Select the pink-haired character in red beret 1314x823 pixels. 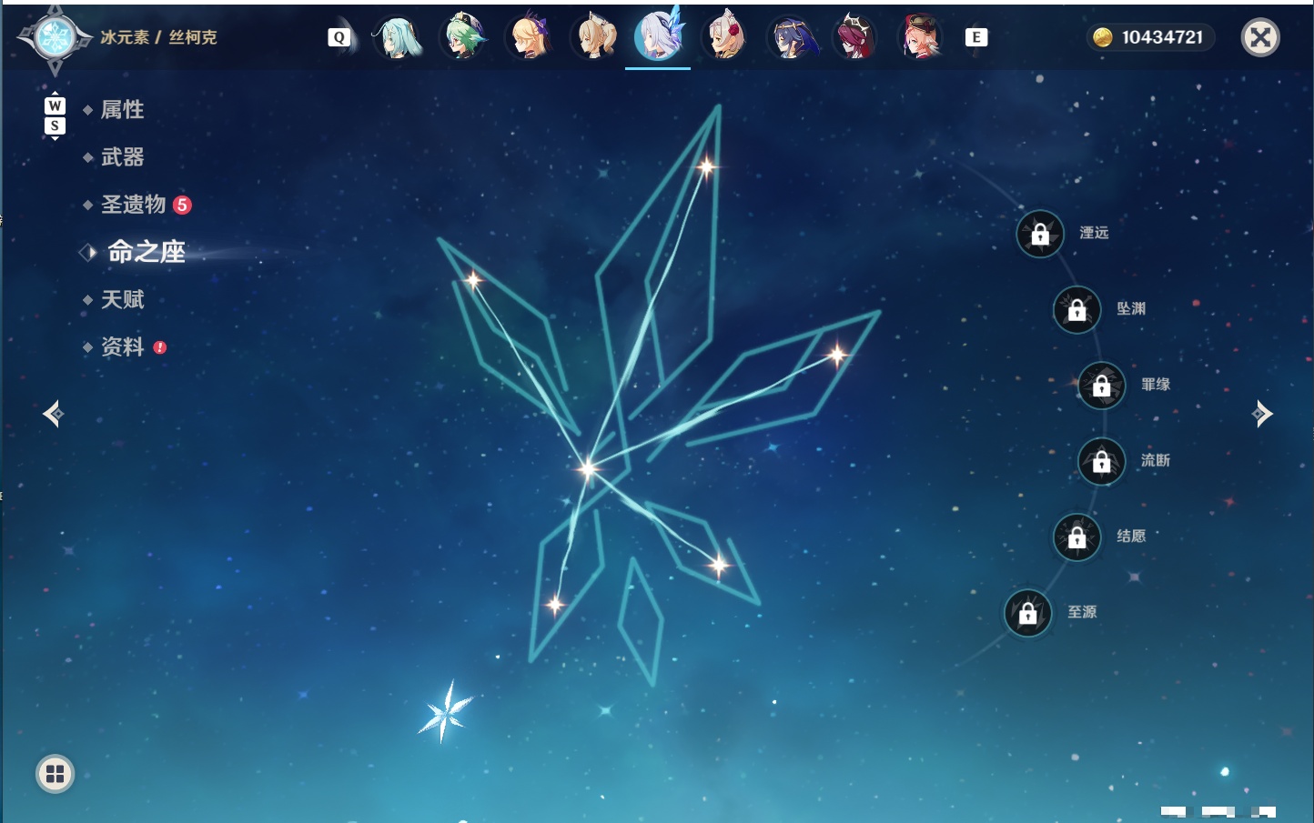point(921,37)
